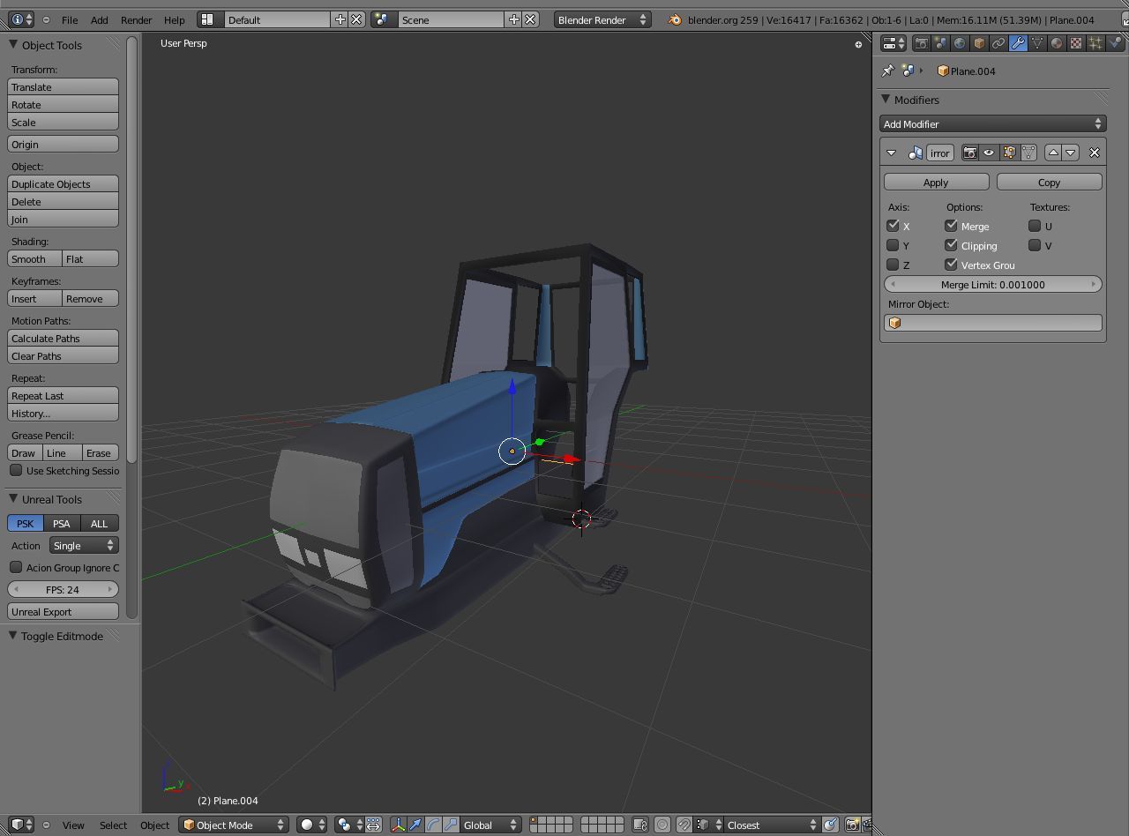Collapse the Unreal Tools panel
1129x836 pixels.
pos(13,499)
